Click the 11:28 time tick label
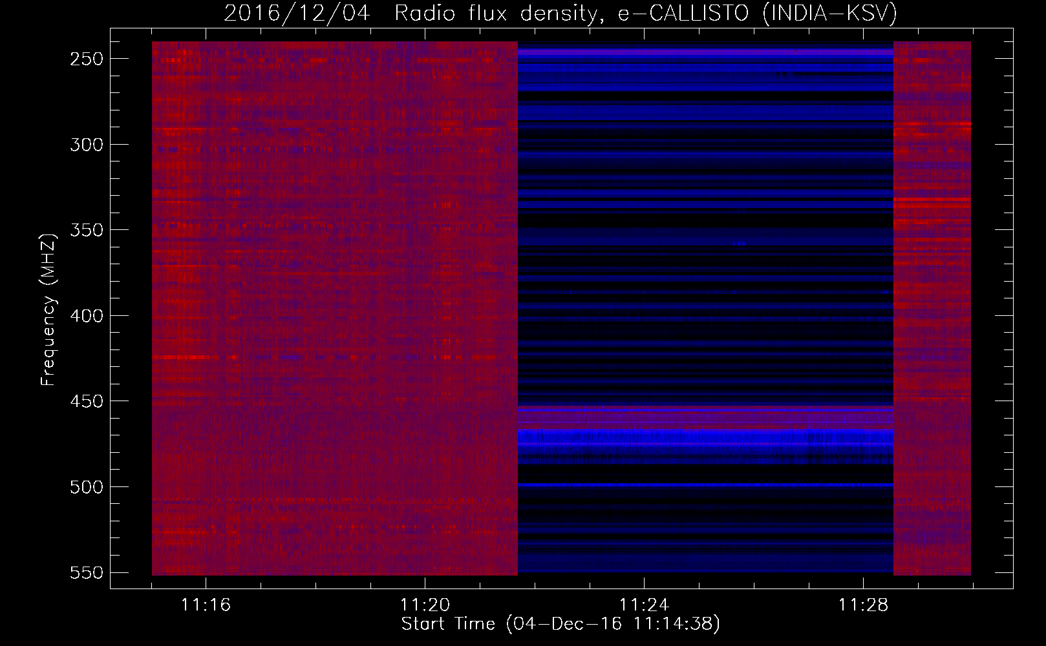Image resolution: width=1046 pixels, height=646 pixels. tap(863, 605)
